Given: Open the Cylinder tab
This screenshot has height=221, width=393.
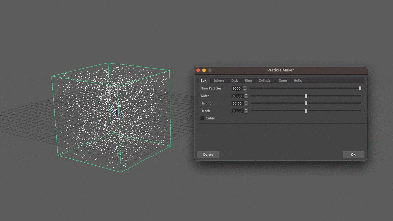Looking at the screenshot, I should coord(265,81).
